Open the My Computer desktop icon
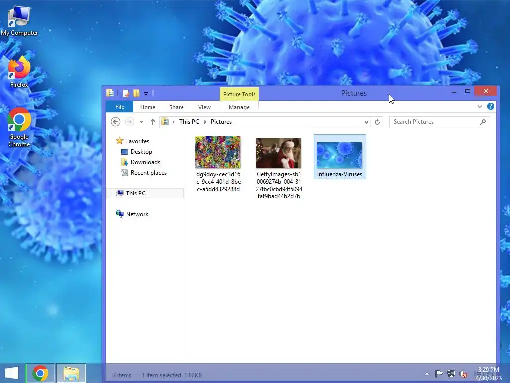Screen dimensions: 510x383 tap(19, 21)
